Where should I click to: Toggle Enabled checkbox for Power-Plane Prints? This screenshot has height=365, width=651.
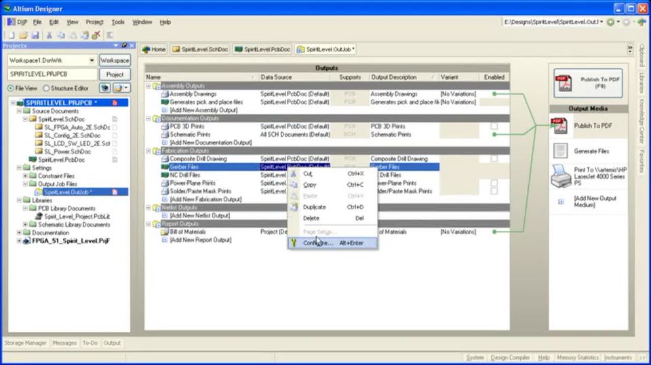coord(494,183)
